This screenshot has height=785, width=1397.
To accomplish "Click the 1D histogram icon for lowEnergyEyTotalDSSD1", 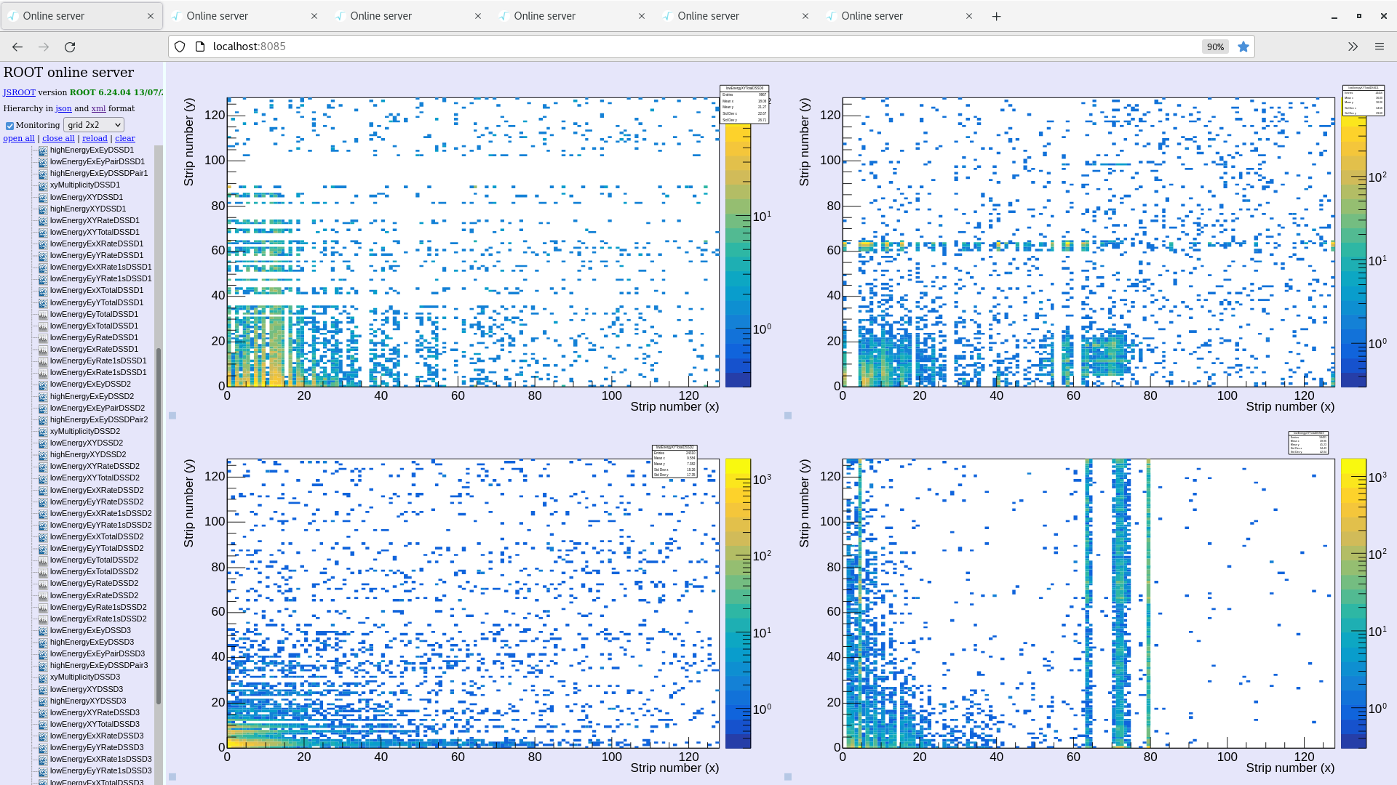I will [x=43, y=314].
